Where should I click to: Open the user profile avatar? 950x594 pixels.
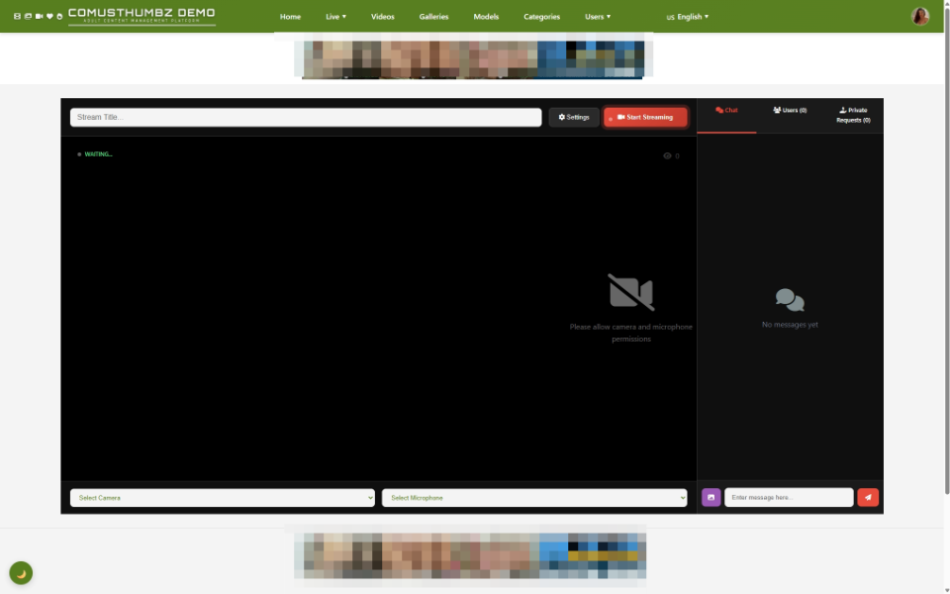[920, 16]
